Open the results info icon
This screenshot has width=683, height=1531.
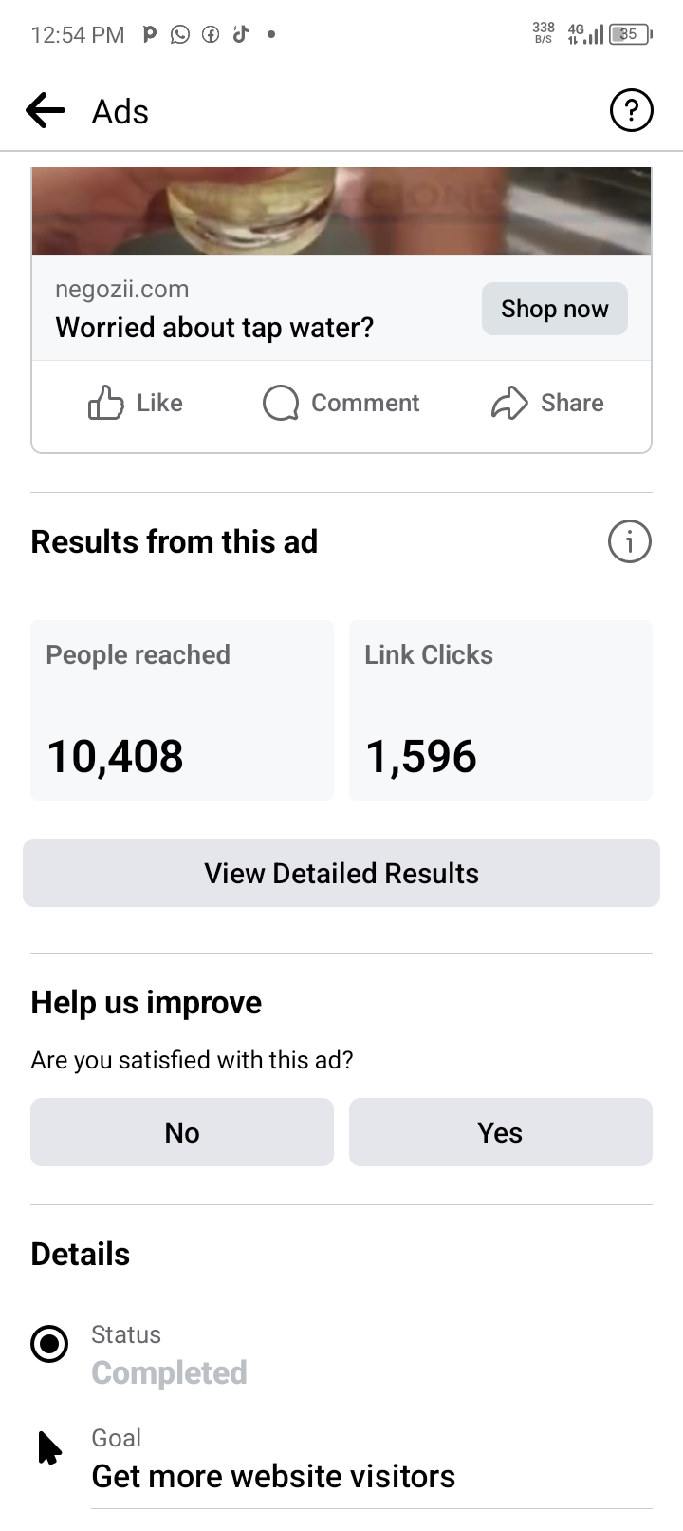tap(630, 541)
